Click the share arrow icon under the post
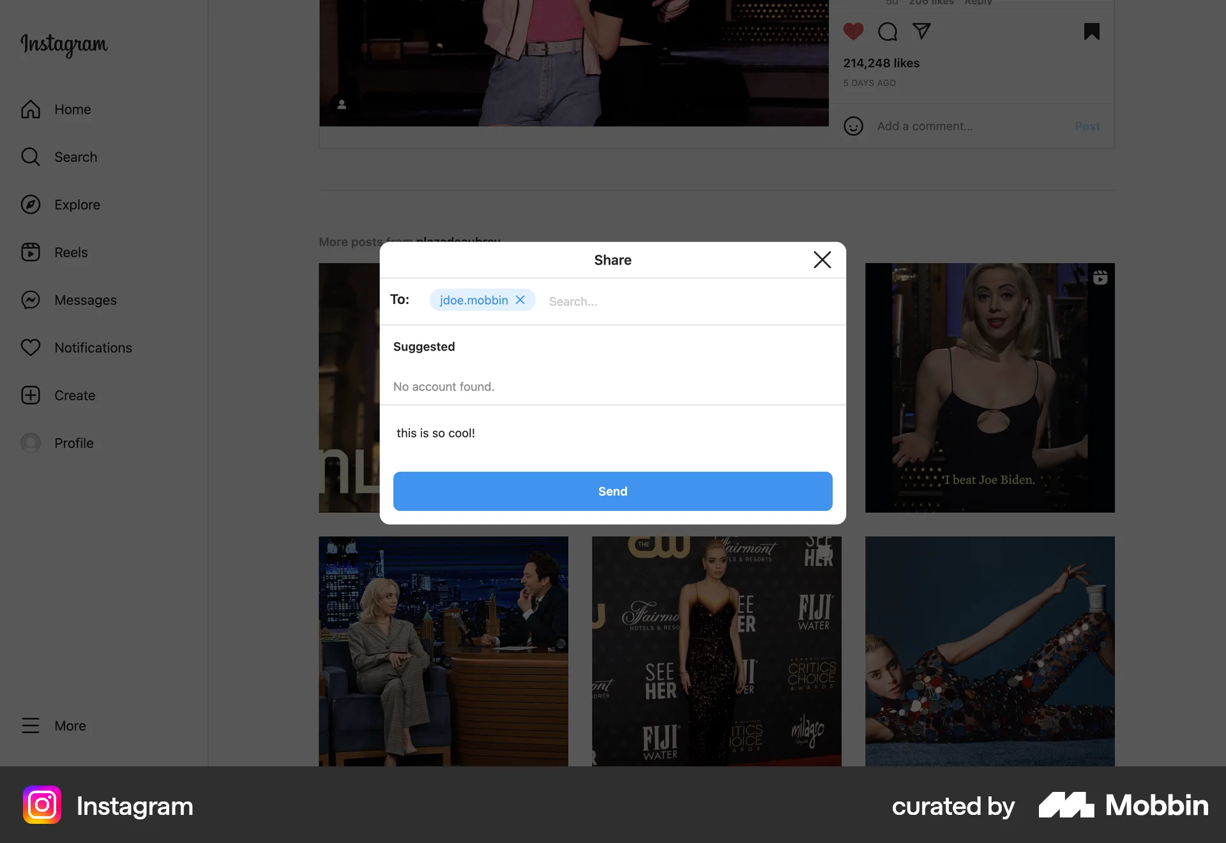The width and height of the screenshot is (1226, 843). pos(921,31)
